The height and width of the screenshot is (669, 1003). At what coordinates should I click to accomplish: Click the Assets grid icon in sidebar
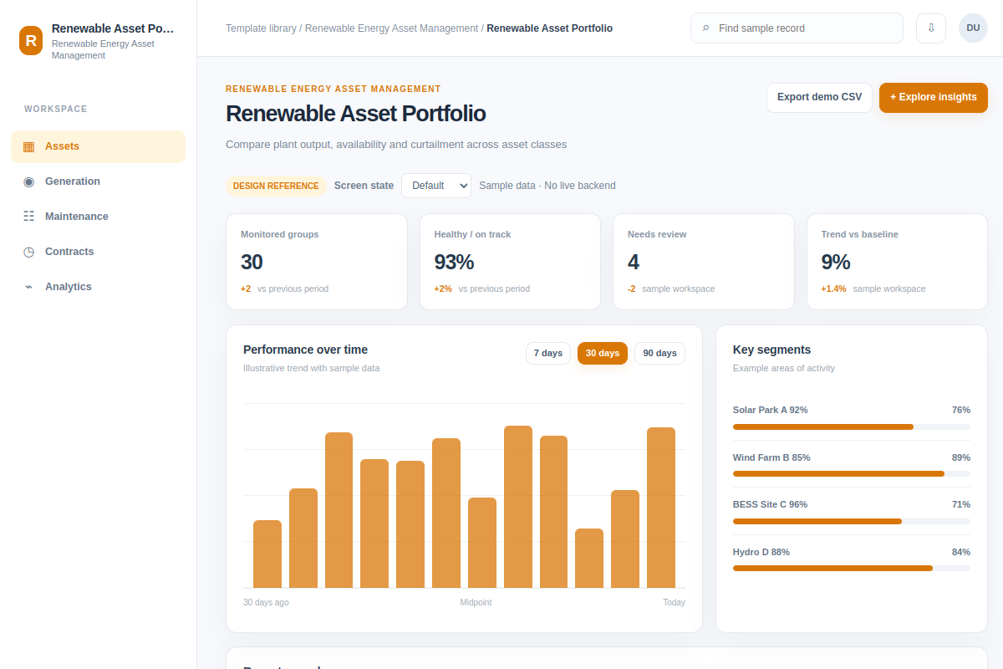click(28, 146)
